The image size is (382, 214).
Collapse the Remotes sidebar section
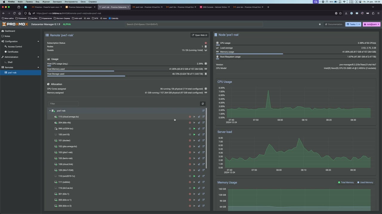pos(38,67)
